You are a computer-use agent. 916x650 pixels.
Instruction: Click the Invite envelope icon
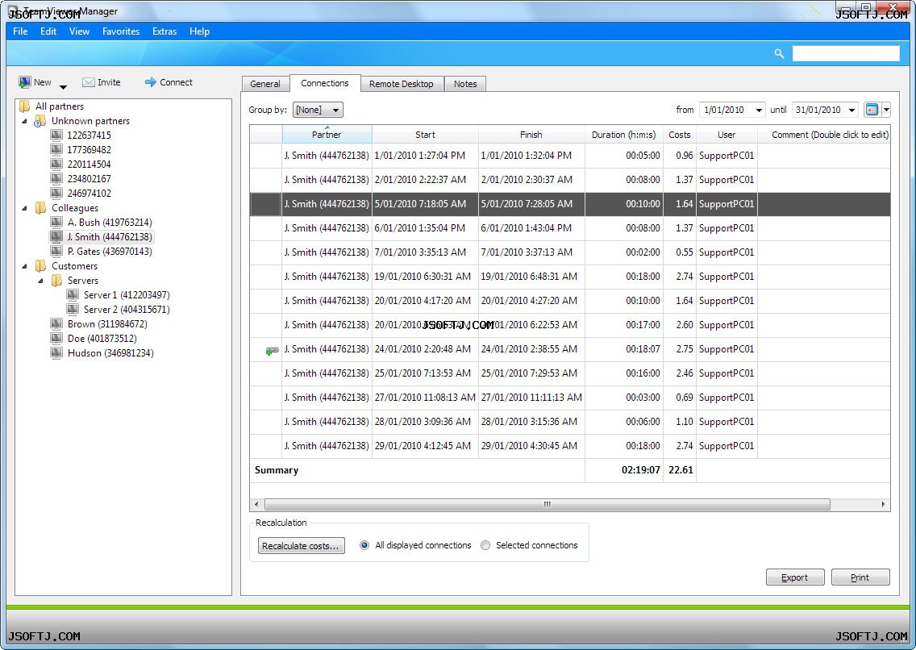coord(88,82)
